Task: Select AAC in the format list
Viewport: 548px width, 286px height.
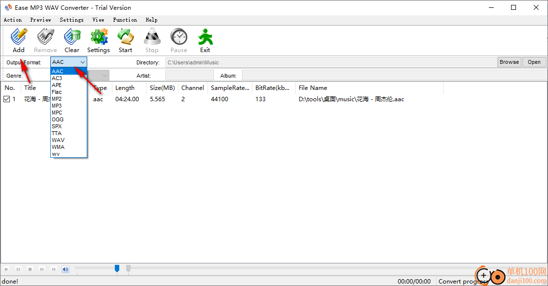Action: (x=68, y=71)
